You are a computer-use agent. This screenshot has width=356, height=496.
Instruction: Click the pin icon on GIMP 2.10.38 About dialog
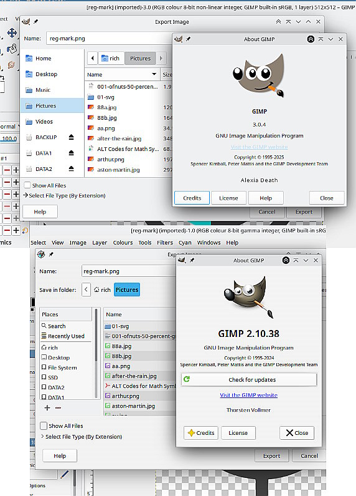(192, 260)
